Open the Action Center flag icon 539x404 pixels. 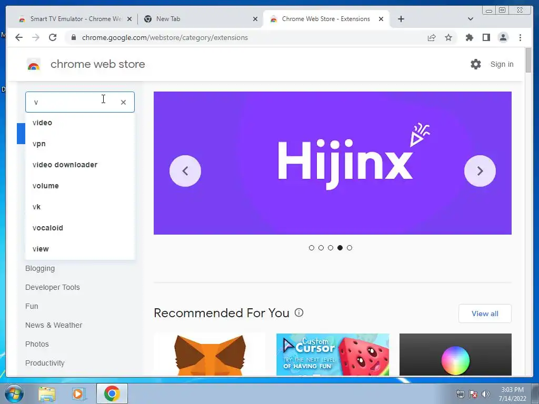click(473, 394)
